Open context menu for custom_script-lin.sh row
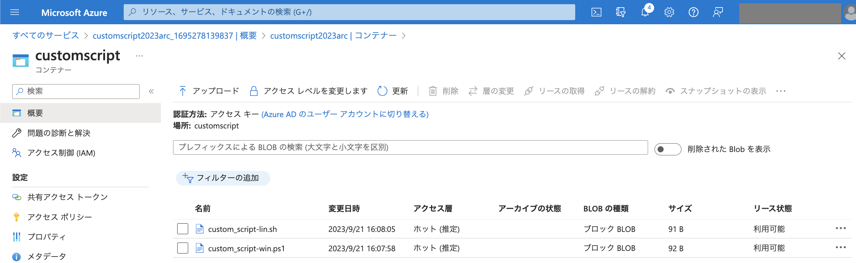 [x=841, y=228]
